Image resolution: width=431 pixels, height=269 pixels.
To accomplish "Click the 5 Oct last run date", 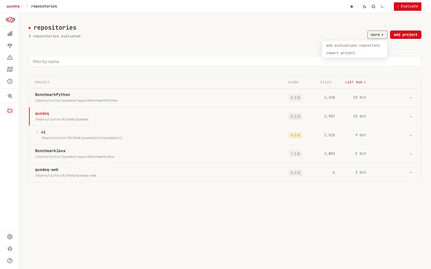I will (x=361, y=154).
